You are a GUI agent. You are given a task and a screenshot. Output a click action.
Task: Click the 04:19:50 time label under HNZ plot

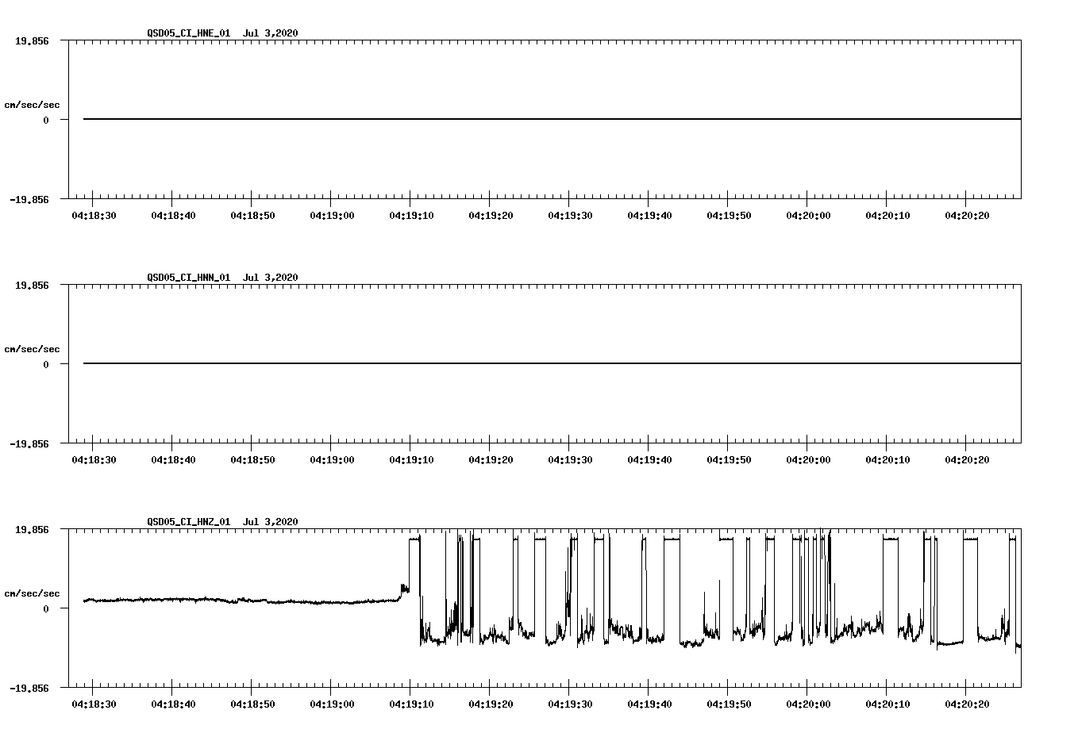(729, 704)
